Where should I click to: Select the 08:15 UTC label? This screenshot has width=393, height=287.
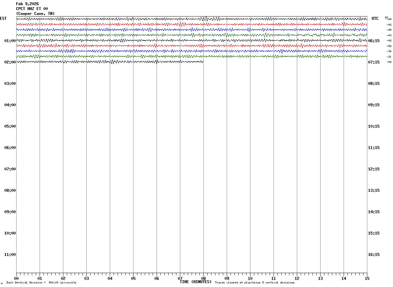[x=374, y=84]
